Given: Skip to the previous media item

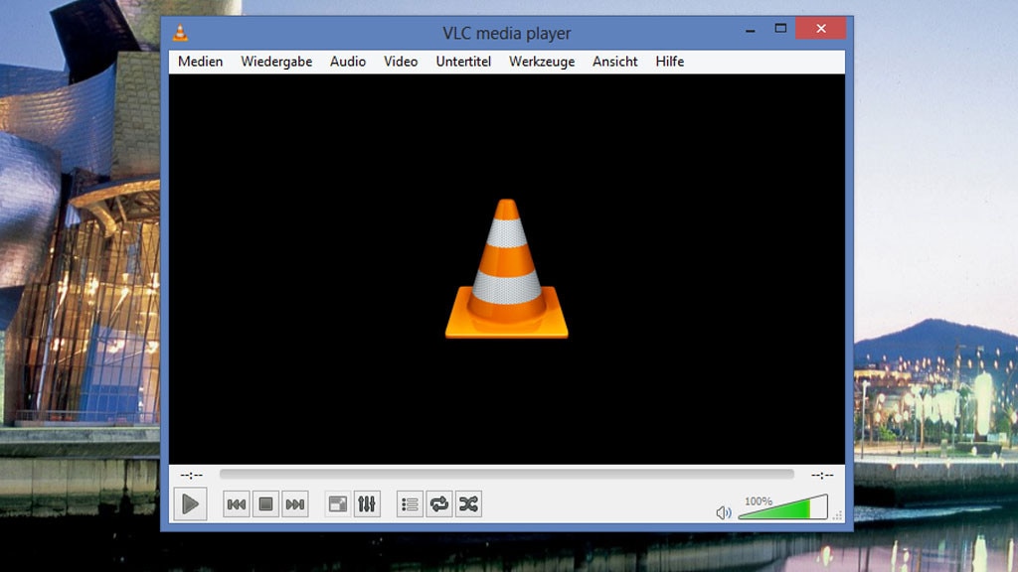Looking at the screenshot, I should 236,503.
